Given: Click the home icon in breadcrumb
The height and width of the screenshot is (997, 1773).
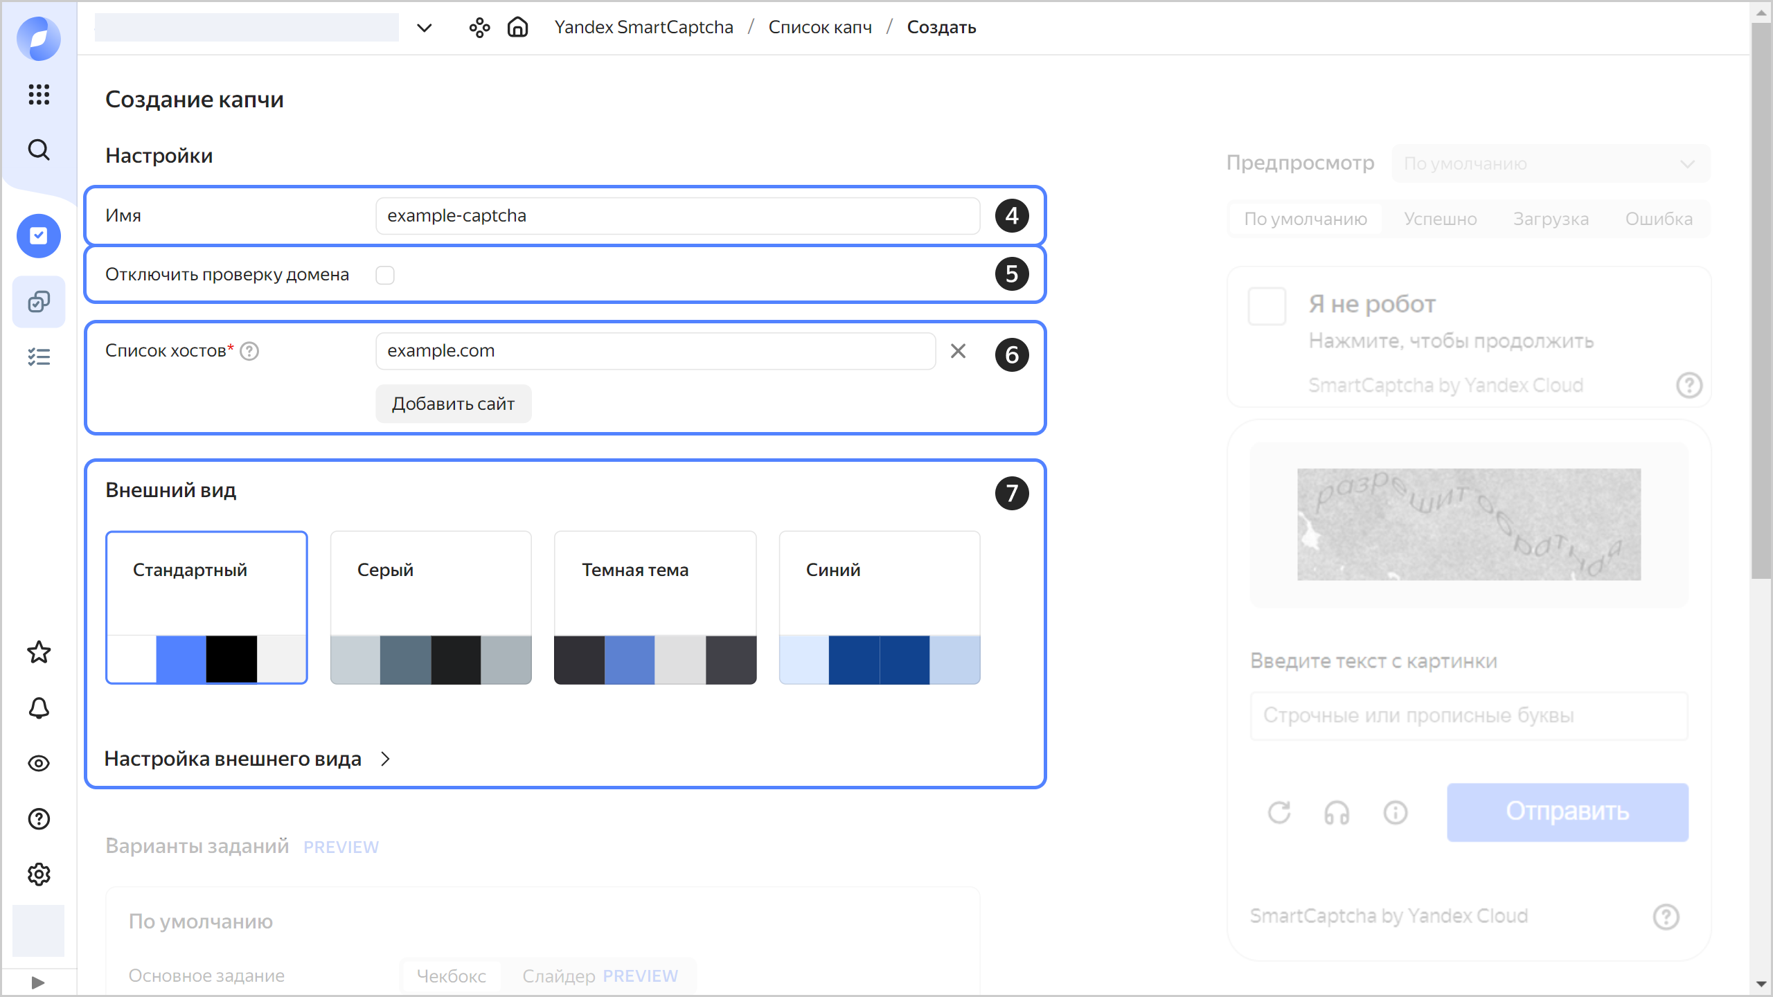Looking at the screenshot, I should click(x=517, y=28).
